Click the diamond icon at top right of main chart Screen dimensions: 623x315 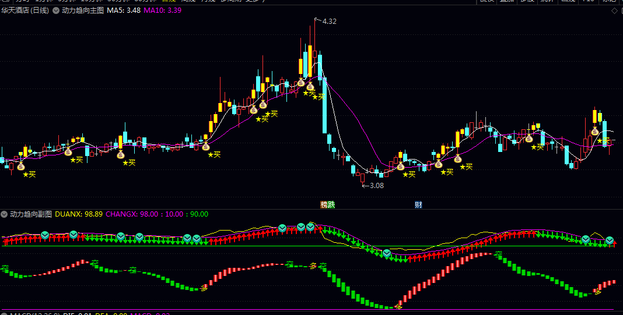[614, 10]
